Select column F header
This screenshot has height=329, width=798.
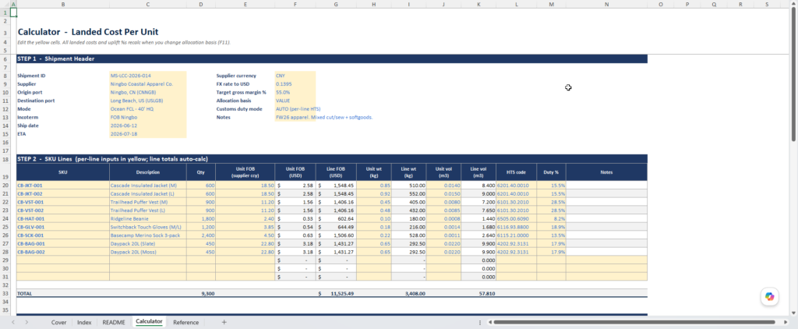tap(295, 4)
